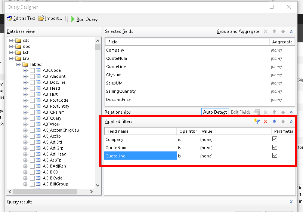Collapse the Erp schema node
The height and width of the screenshot is (212, 303).
(11, 58)
